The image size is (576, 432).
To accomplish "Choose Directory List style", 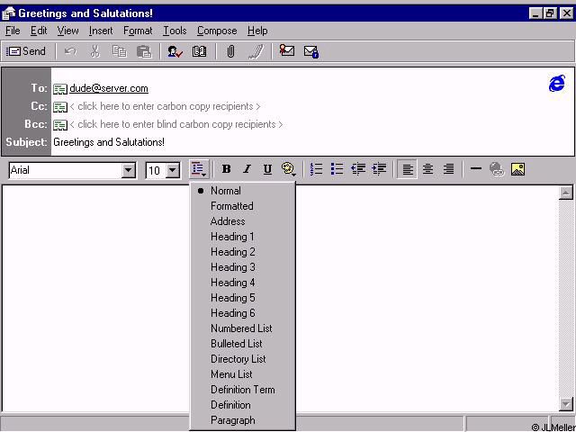I will pyautogui.click(x=242, y=359).
